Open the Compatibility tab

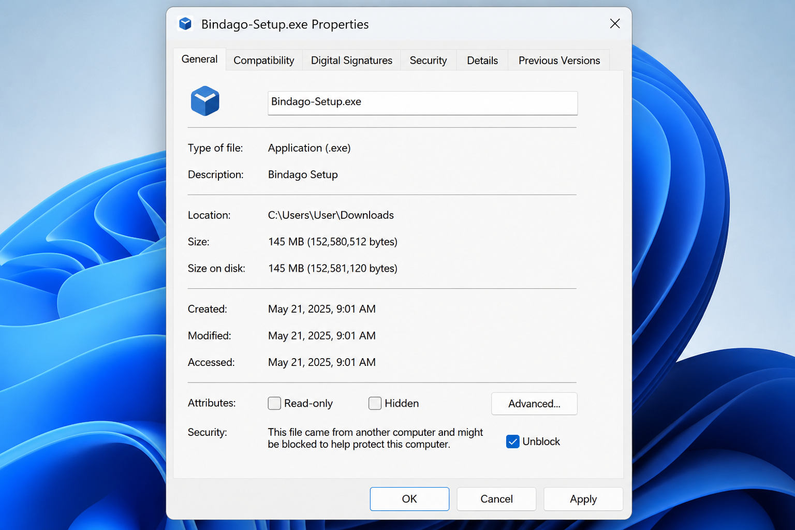click(264, 61)
